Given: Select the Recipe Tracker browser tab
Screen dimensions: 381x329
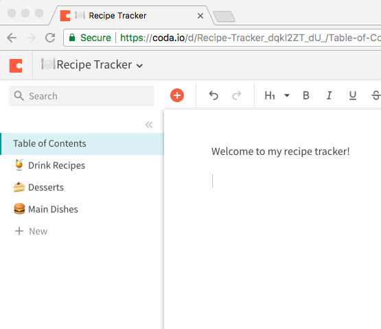Looking at the screenshot, I should click(x=131, y=16).
